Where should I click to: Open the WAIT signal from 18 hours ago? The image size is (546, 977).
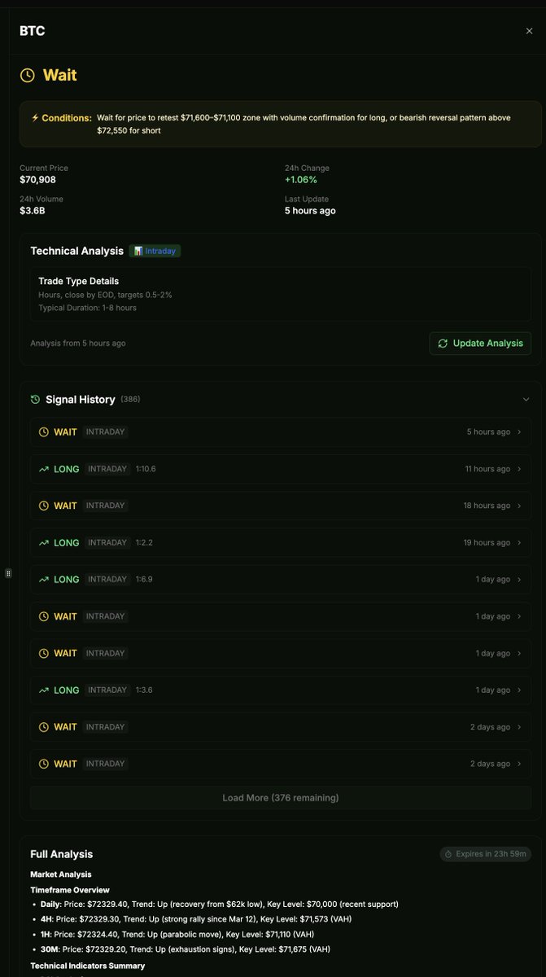[281, 506]
